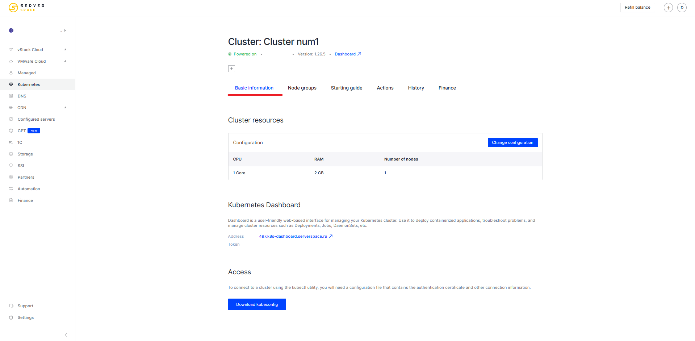Click the Support headset icon
Image resolution: width=695 pixels, height=341 pixels.
click(11, 306)
